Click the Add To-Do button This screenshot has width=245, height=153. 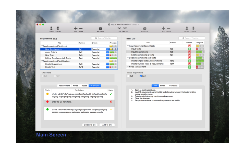coord(107,125)
